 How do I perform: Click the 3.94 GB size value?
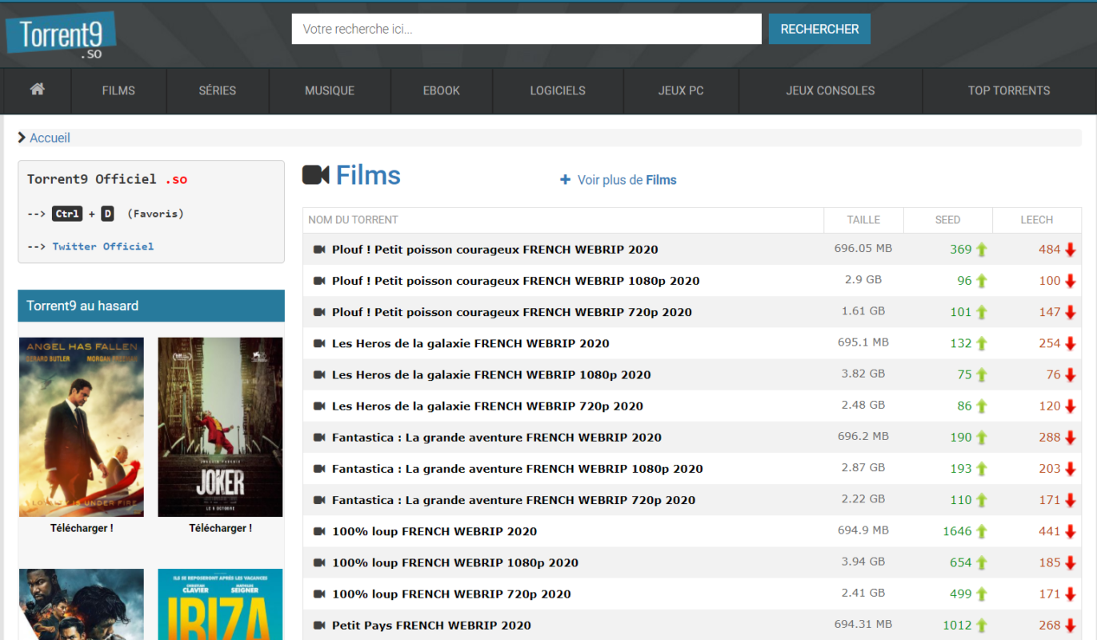[x=863, y=562]
